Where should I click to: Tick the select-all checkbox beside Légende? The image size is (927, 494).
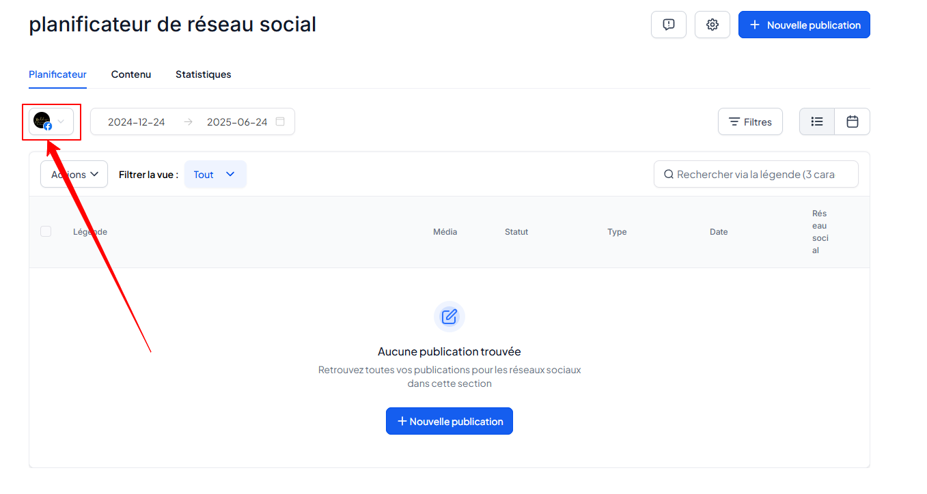46,231
